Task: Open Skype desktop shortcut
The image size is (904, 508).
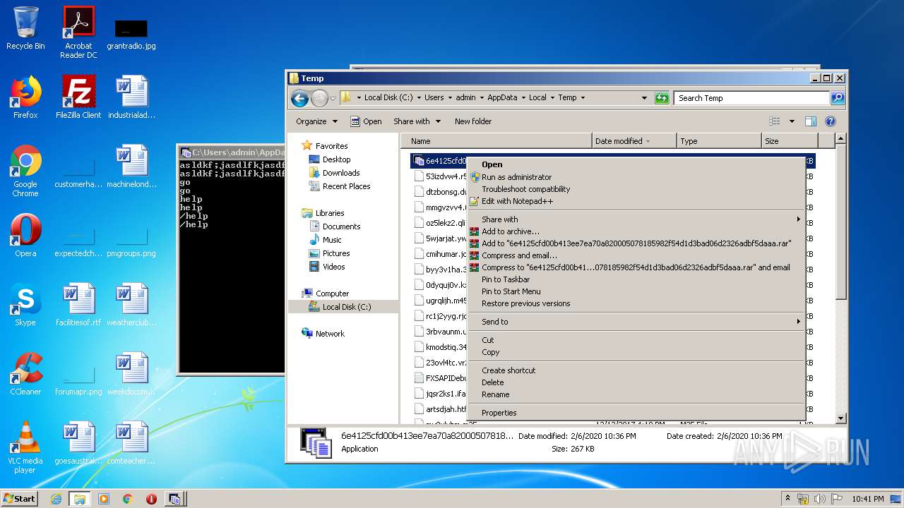Action: 25,305
